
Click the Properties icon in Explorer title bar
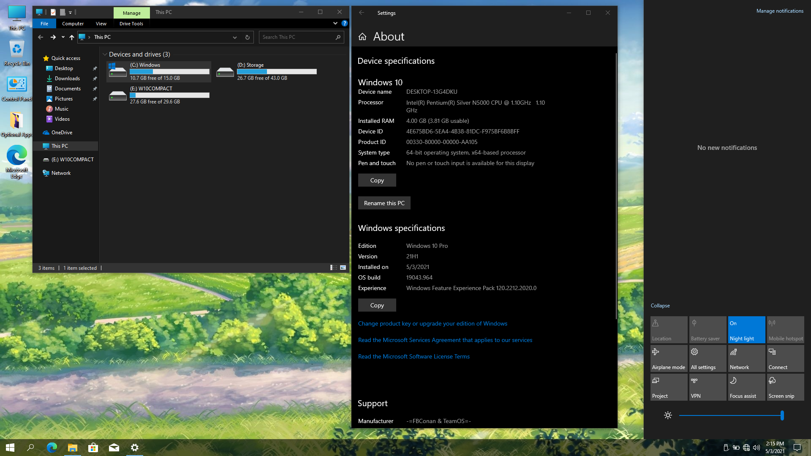coord(53,12)
